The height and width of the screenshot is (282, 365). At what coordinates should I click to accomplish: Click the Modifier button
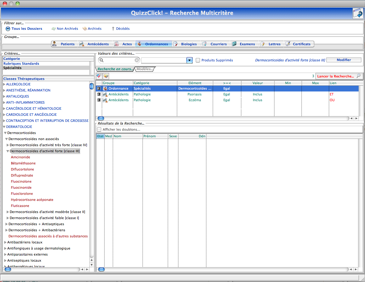pos(344,60)
